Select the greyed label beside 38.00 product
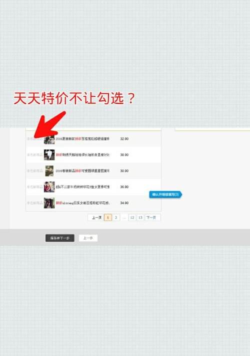The height and width of the screenshot is (356, 250). (34, 155)
